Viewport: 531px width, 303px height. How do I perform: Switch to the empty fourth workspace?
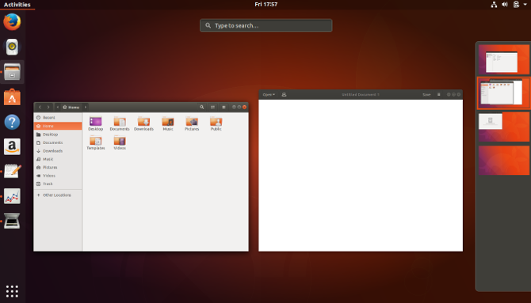(504, 161)
